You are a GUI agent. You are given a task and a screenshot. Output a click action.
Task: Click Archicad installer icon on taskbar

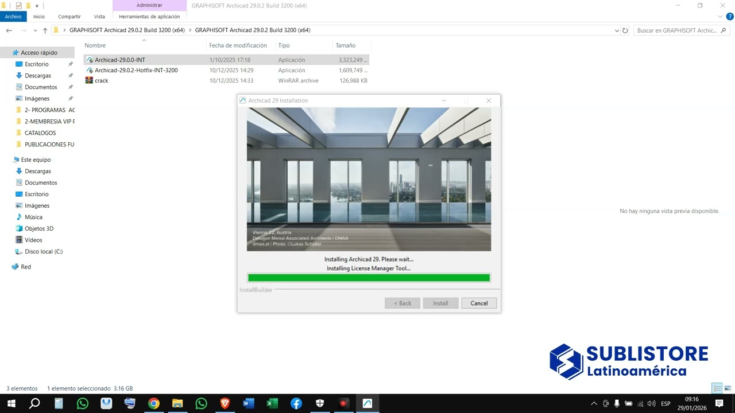pyautogui.click(x=367, y=403)
